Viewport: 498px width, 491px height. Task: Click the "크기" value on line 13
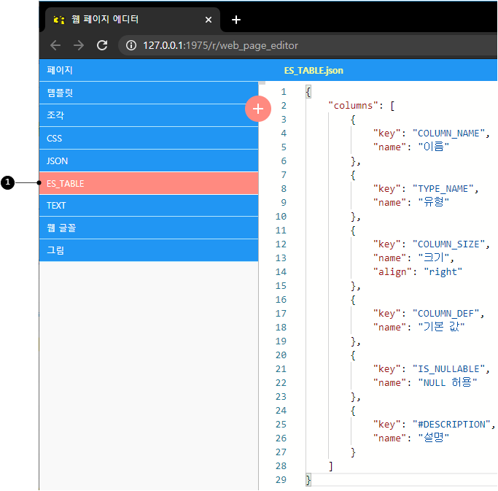click(434, 258)
